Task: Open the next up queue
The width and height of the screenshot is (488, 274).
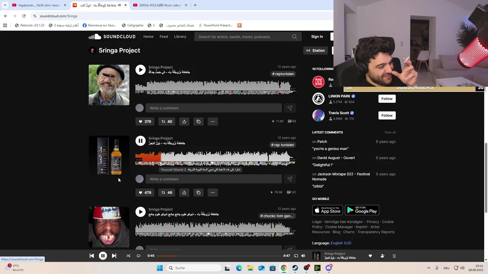Action: point(394,256)
